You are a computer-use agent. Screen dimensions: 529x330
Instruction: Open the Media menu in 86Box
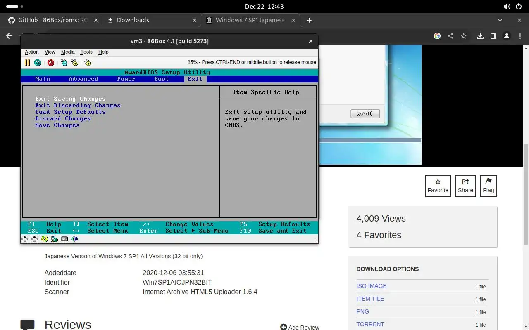(x=68, y=52)
